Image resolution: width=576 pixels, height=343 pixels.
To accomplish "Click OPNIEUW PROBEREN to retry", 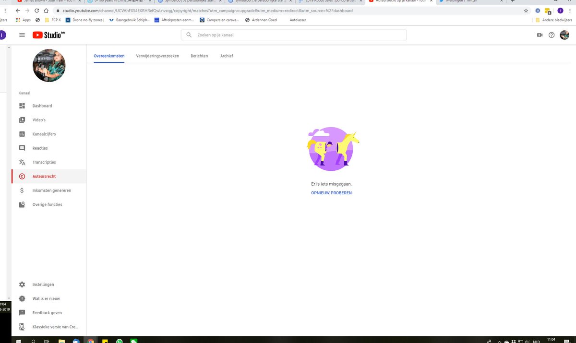I will [331, 193].
